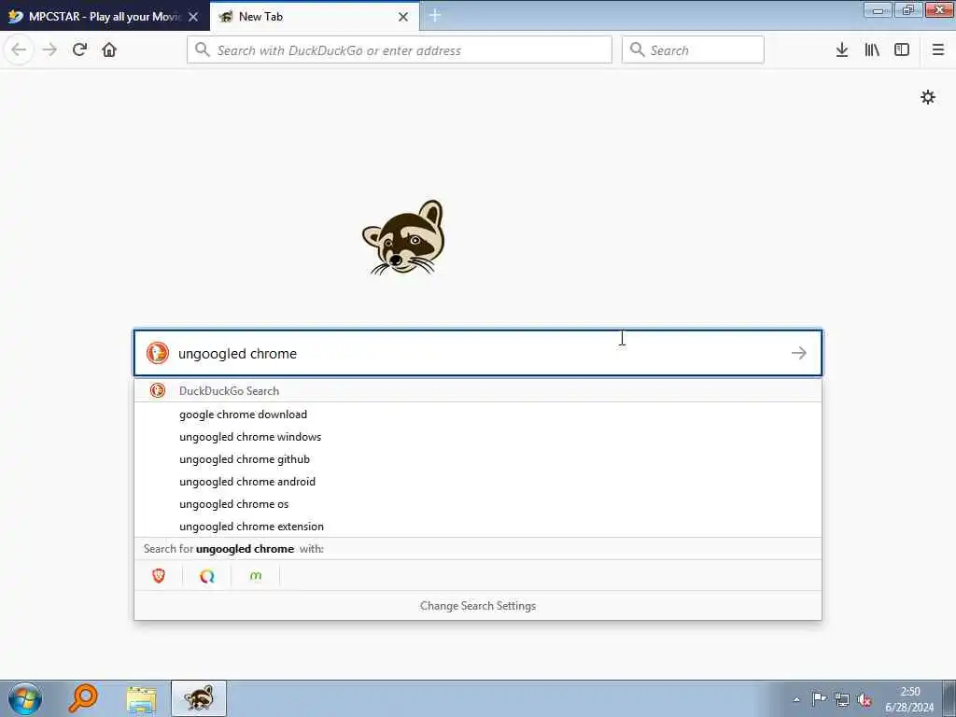
Task: Choose suggestion 'ungoogled chrome extension'
Action: [x=478, y=527]
